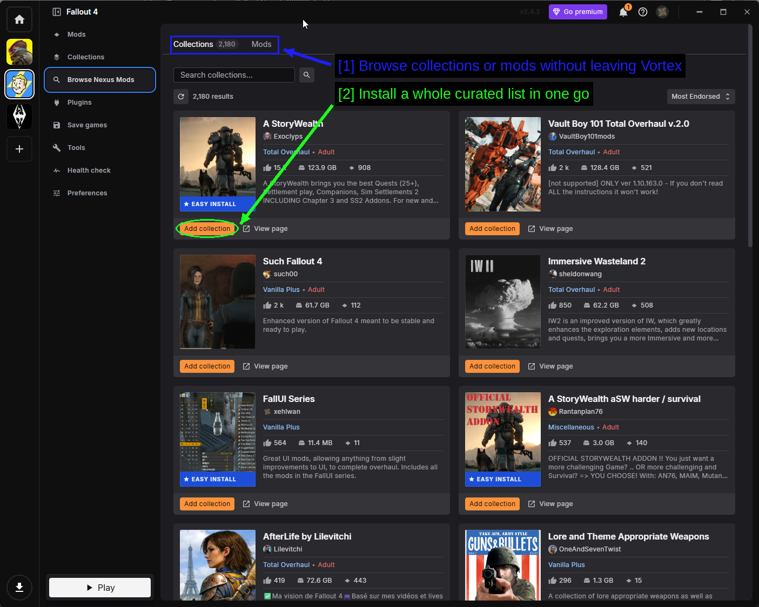Click the search magnifier button
The height and width of the screenshot is (607, 759).
(307, 75)
